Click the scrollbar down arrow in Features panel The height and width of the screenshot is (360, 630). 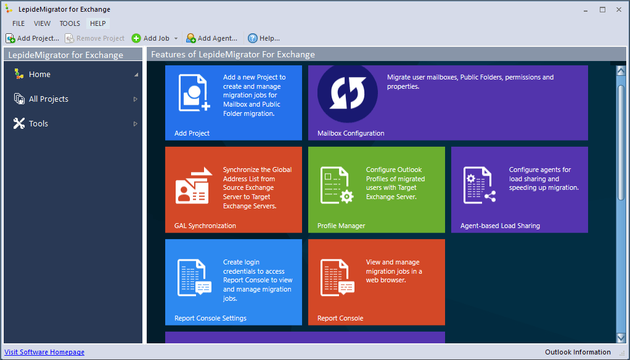(x=621, y=338)
